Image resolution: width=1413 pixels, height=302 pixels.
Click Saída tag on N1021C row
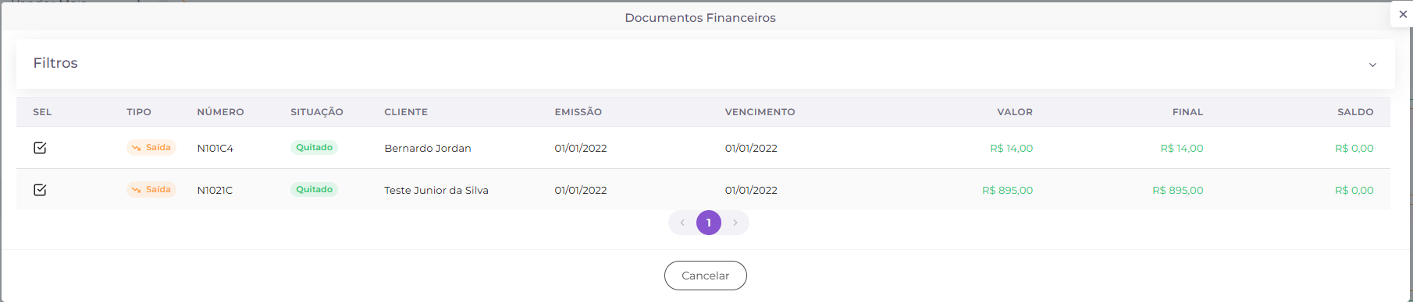coord(151,190)
